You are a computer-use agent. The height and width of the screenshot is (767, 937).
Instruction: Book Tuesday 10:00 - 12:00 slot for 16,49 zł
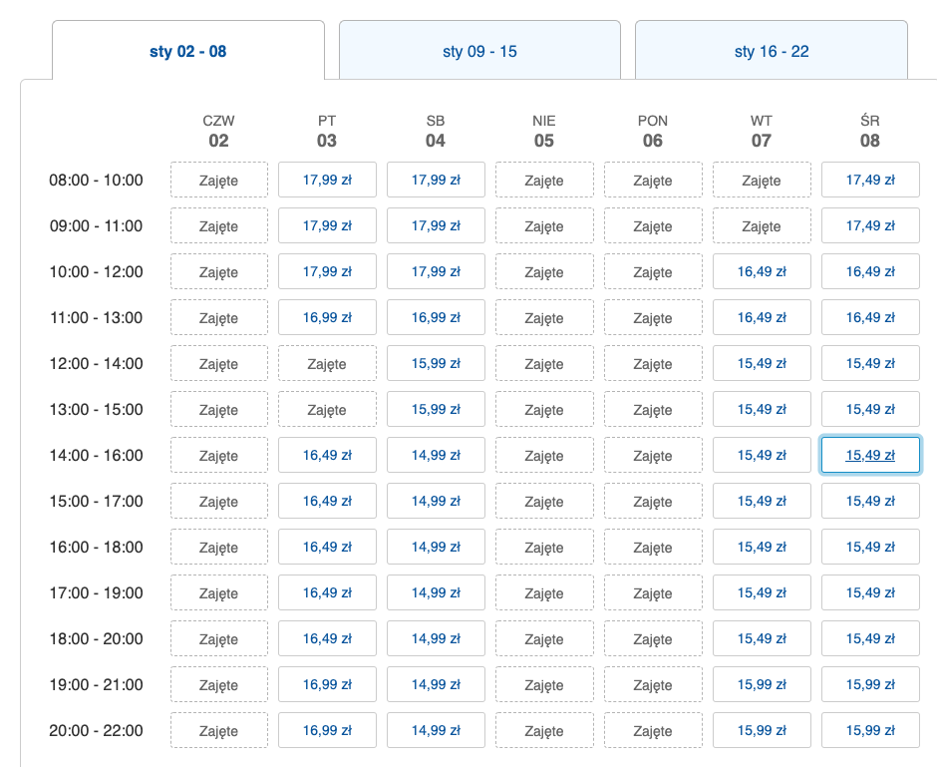coord(762,272)
